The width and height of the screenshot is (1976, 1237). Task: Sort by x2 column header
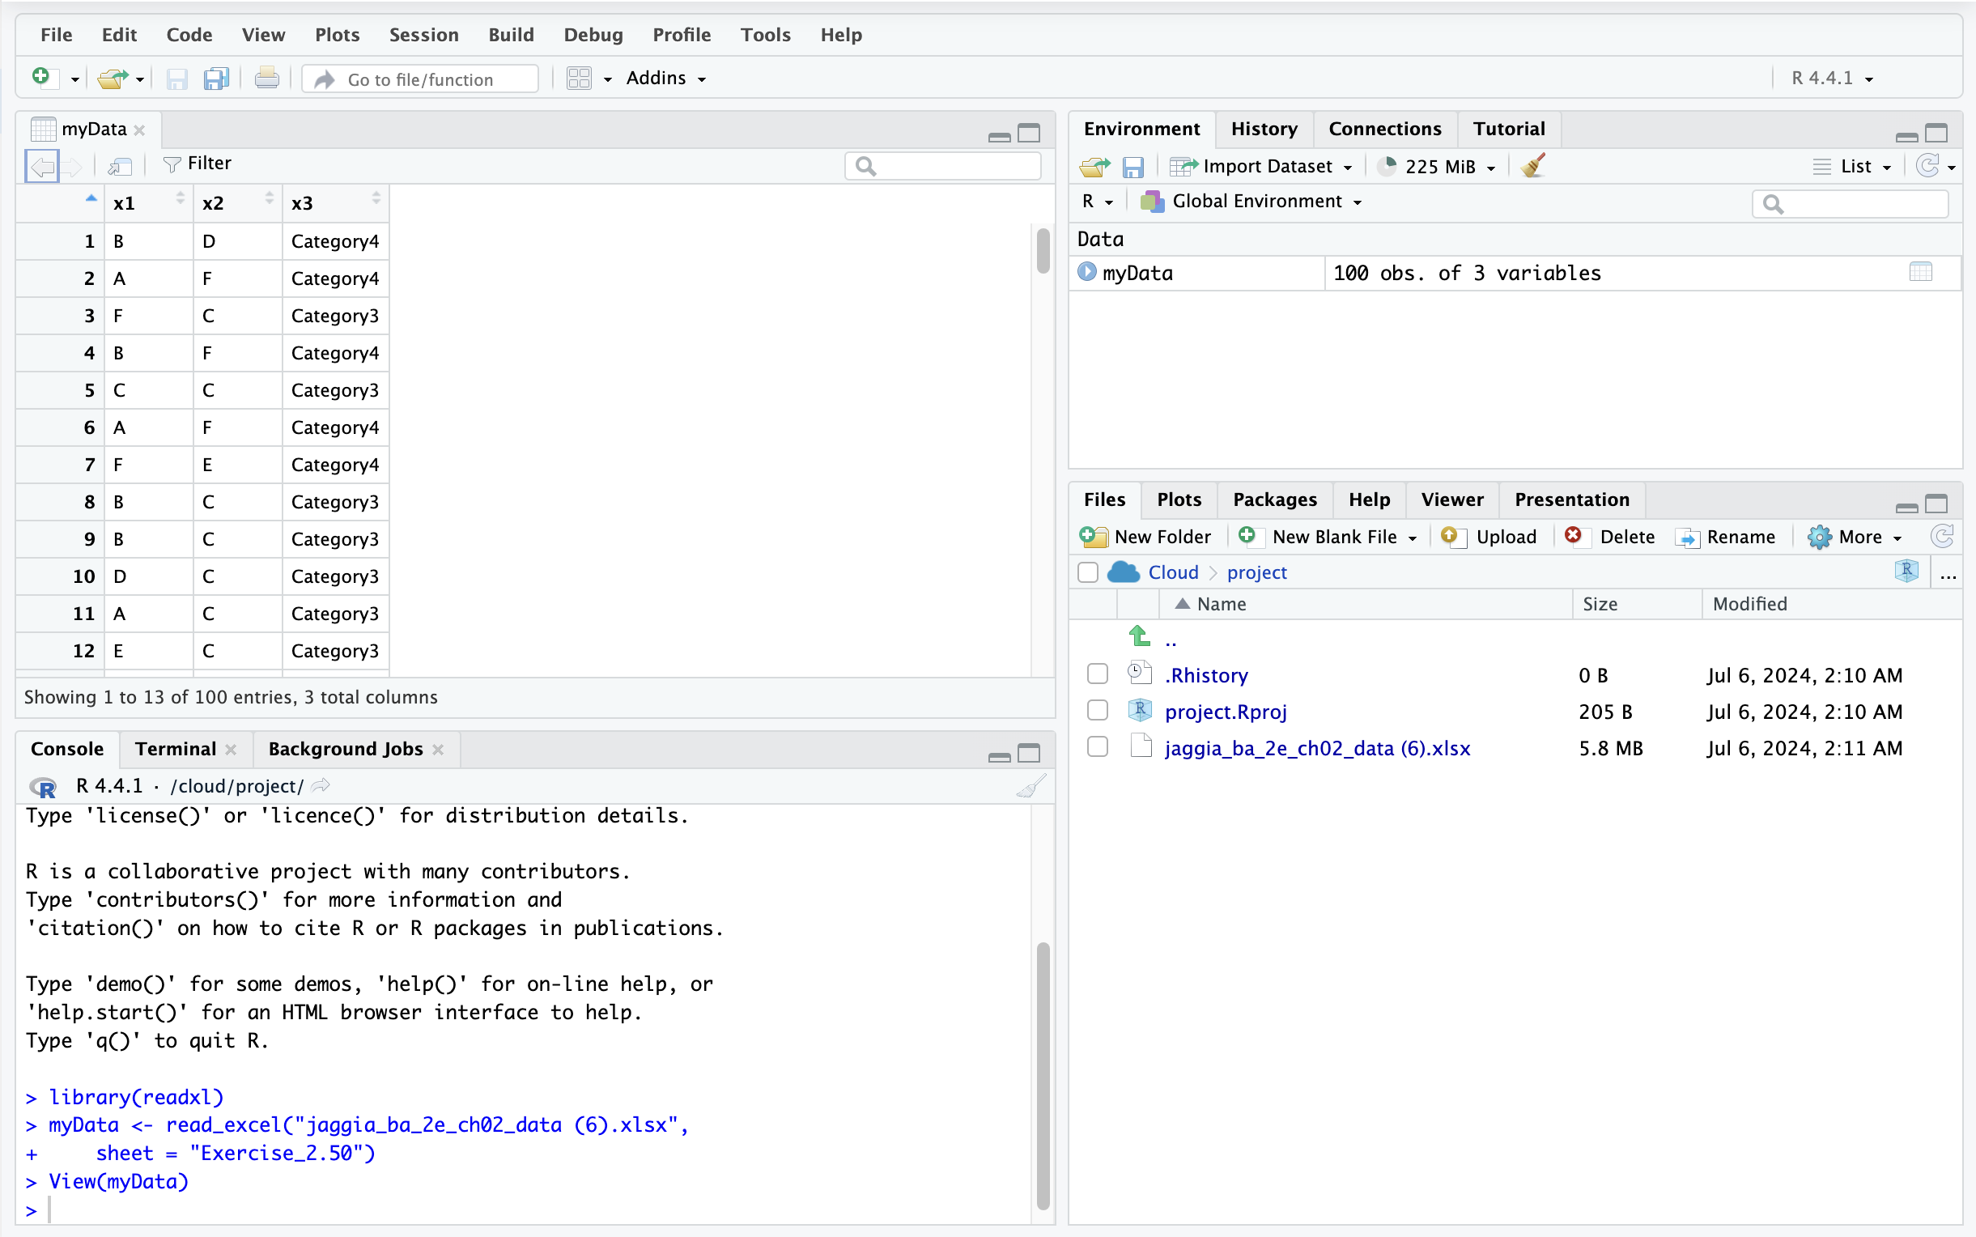pos(238,203)
